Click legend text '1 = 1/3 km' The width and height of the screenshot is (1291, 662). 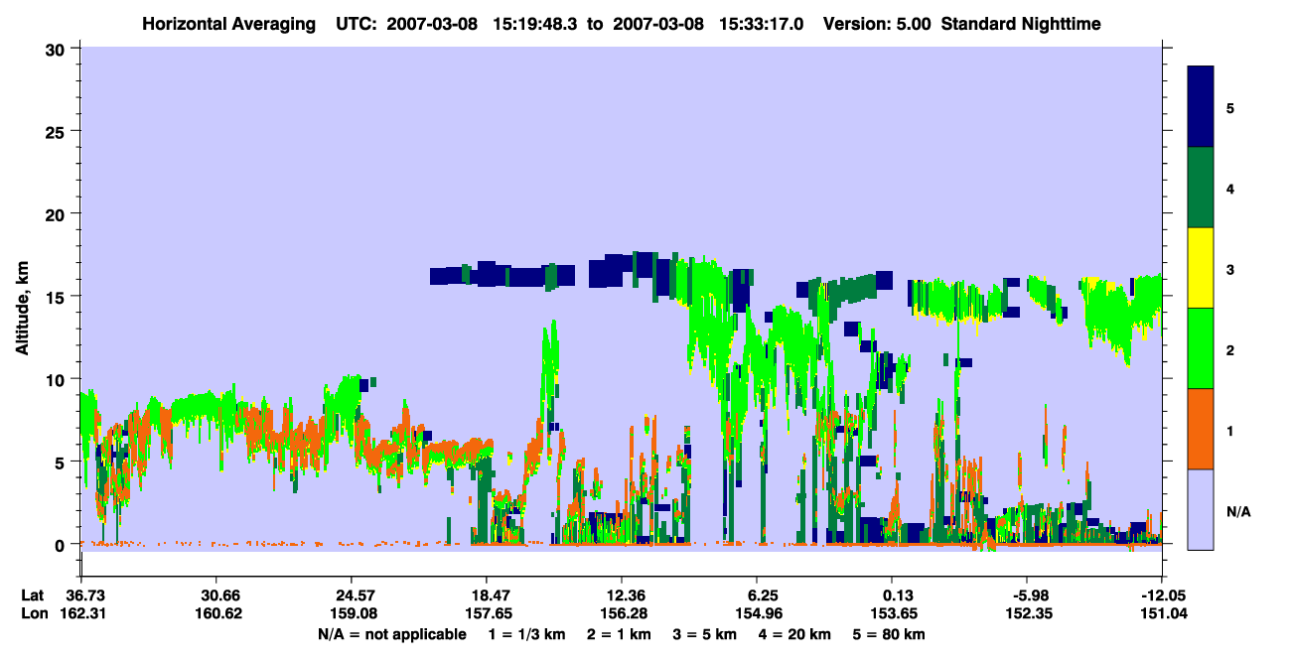(526, 634)
